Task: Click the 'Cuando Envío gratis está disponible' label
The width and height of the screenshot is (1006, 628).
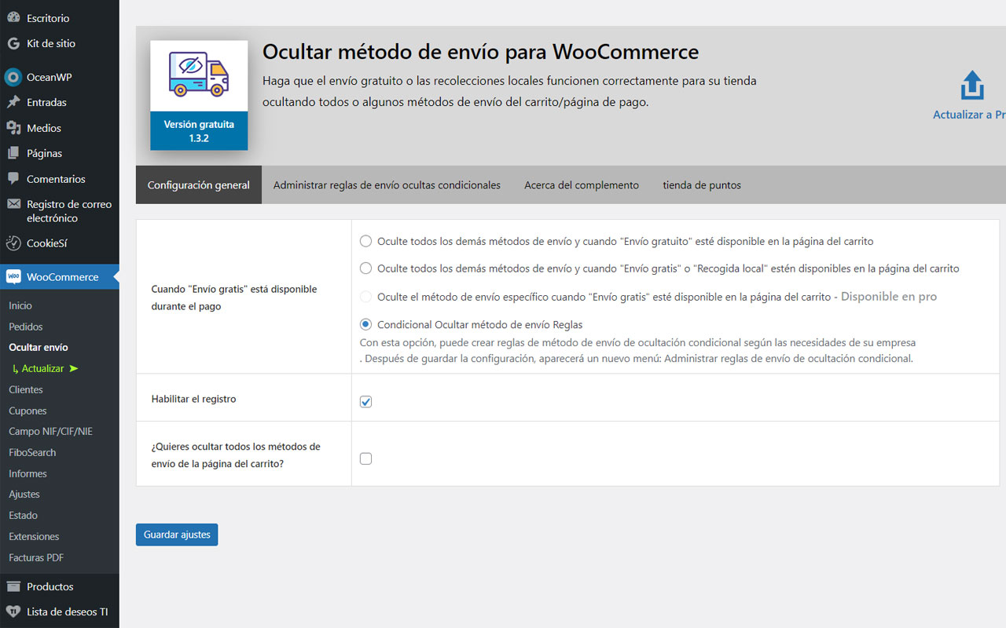Action: (x=234, y=298)
